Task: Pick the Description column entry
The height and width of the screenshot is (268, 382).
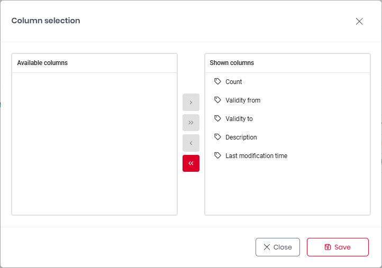Action: click(241, 137)
